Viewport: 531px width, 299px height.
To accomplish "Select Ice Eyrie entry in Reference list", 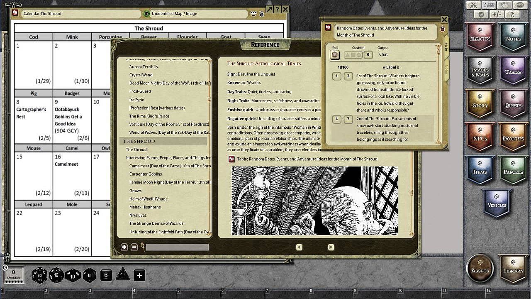I will click(x=136, y=100).
